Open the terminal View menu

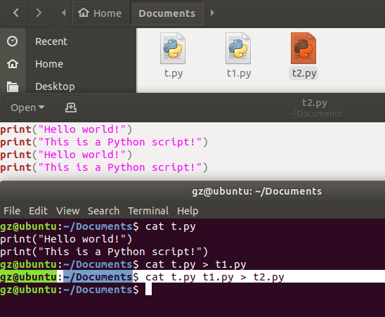coord(67,211)
